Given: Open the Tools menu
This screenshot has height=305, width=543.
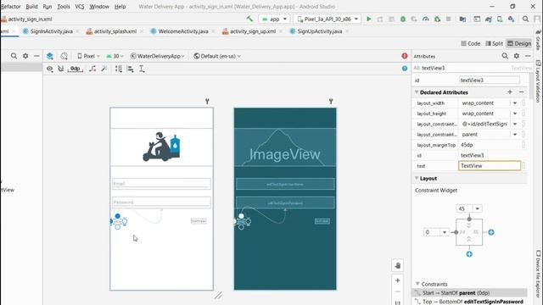Looking at the screenshot, I should 64,6.
